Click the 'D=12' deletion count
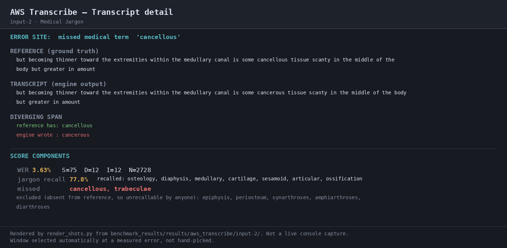The image size is (507, 248). click(92, 170)
